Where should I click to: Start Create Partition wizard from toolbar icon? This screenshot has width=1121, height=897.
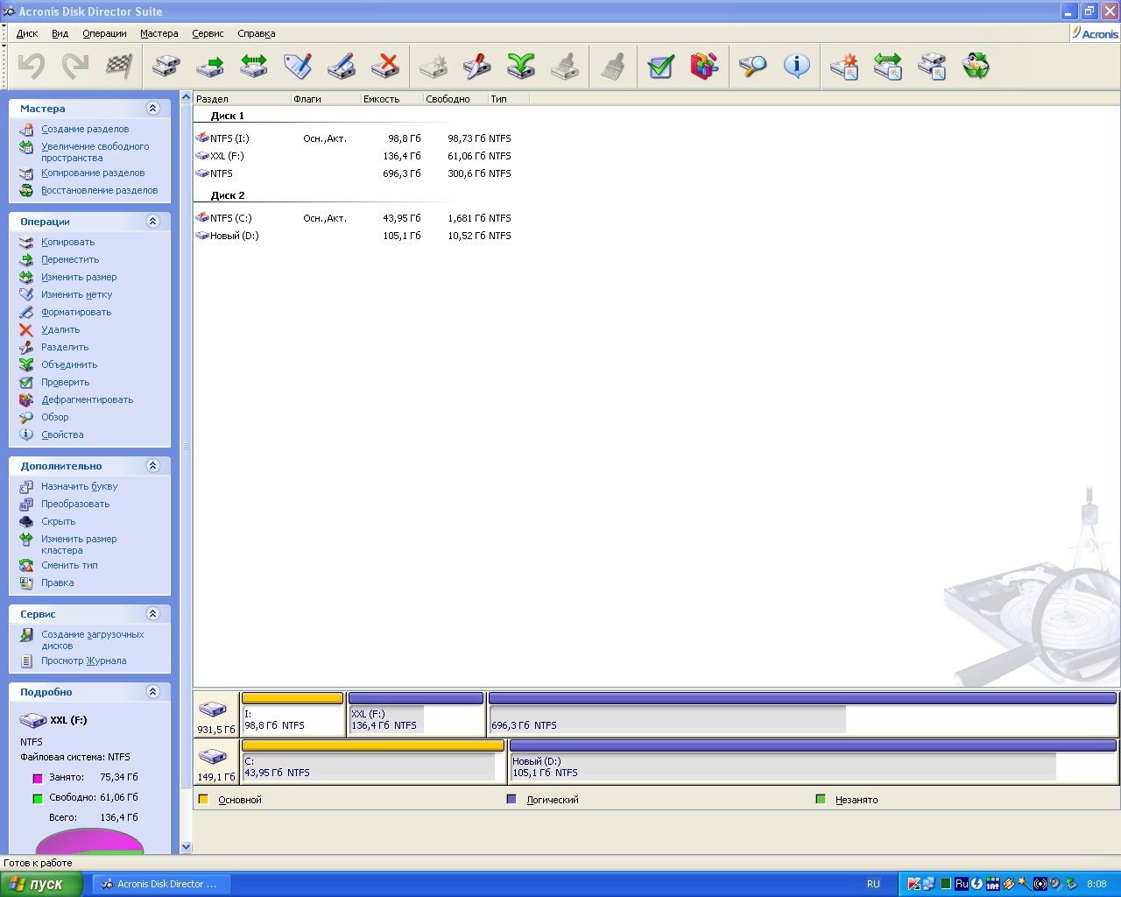[844, 66]
